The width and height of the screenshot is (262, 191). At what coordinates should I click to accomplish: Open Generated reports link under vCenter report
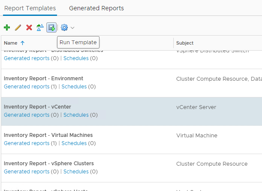pos(27,115)
